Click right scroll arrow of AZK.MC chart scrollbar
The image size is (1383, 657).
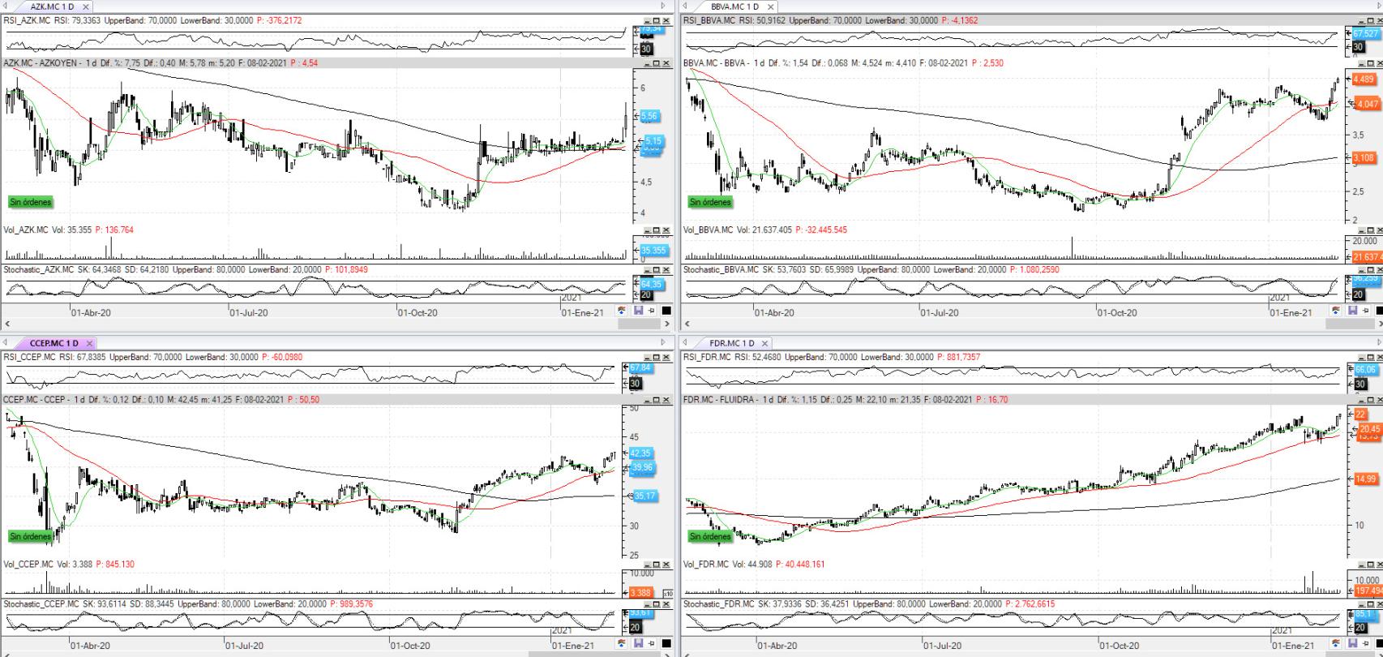tap(666, 324)
